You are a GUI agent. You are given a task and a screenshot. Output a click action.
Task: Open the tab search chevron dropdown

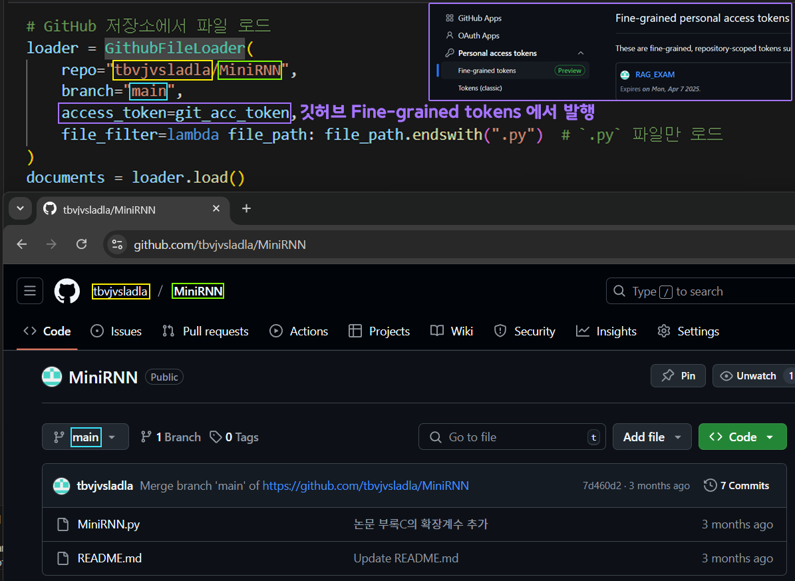(20, 208)
